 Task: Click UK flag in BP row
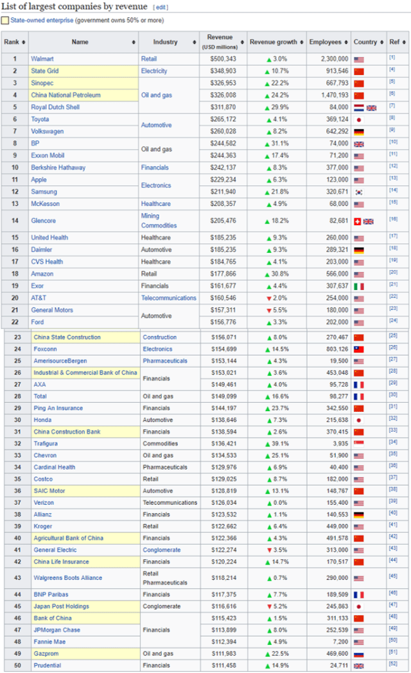[358, 144]
